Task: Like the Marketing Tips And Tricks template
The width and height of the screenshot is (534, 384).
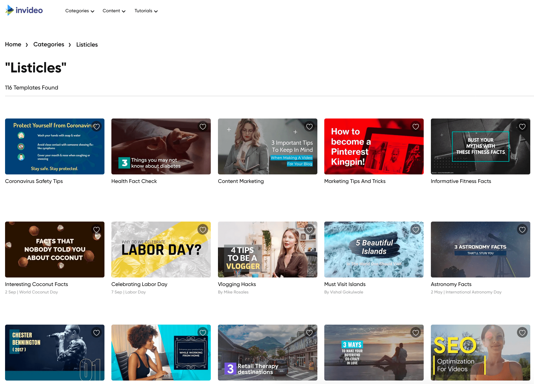Action: (x=416, y=126)
